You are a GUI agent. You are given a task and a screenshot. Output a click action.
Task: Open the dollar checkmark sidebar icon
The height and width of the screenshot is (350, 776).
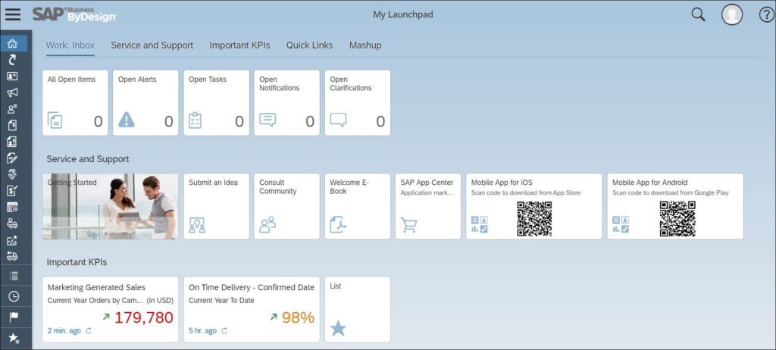[12, 191]
